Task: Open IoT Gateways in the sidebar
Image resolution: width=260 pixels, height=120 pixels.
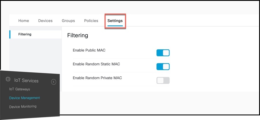Action: (20, 89)
